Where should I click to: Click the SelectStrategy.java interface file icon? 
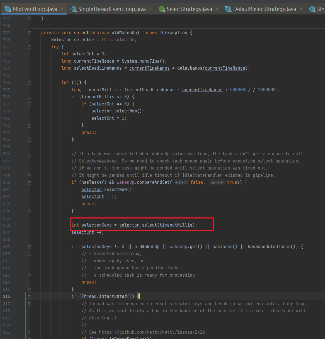pyautogui.click(x=162, y=9)
